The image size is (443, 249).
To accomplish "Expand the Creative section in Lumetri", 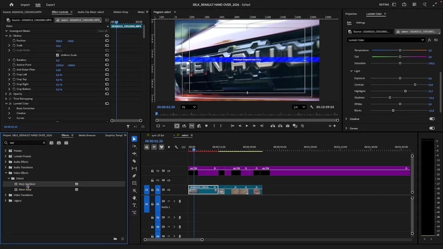I will [346, 119].
